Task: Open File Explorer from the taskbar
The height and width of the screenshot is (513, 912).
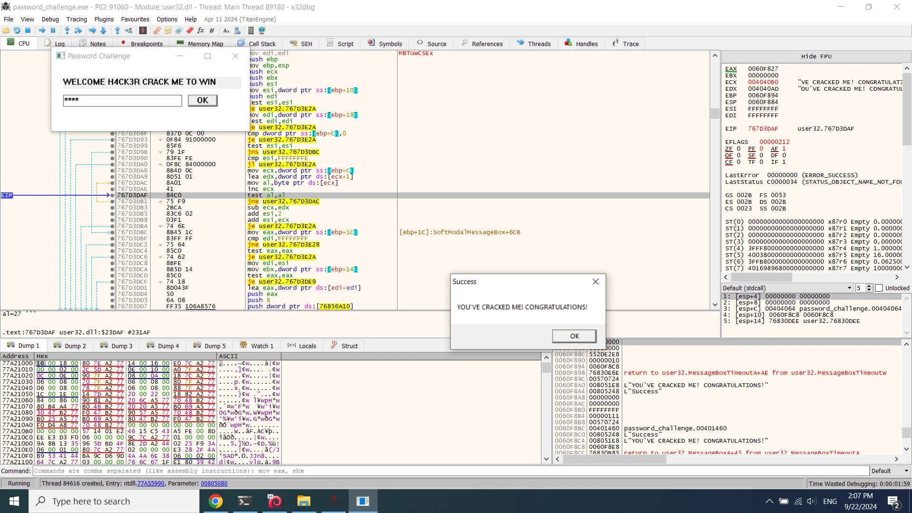Action: point(304,501)
